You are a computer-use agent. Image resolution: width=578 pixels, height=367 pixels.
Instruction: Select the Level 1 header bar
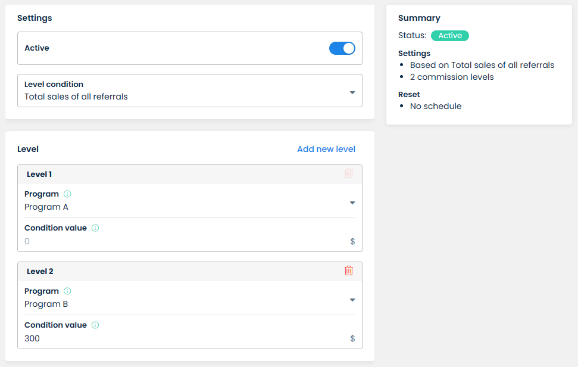click(x=179, y=174)
